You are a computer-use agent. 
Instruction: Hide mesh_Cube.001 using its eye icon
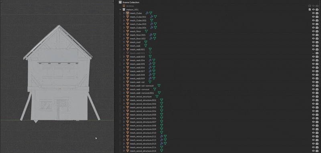pos(313,17)
